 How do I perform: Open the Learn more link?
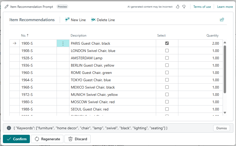225,7
